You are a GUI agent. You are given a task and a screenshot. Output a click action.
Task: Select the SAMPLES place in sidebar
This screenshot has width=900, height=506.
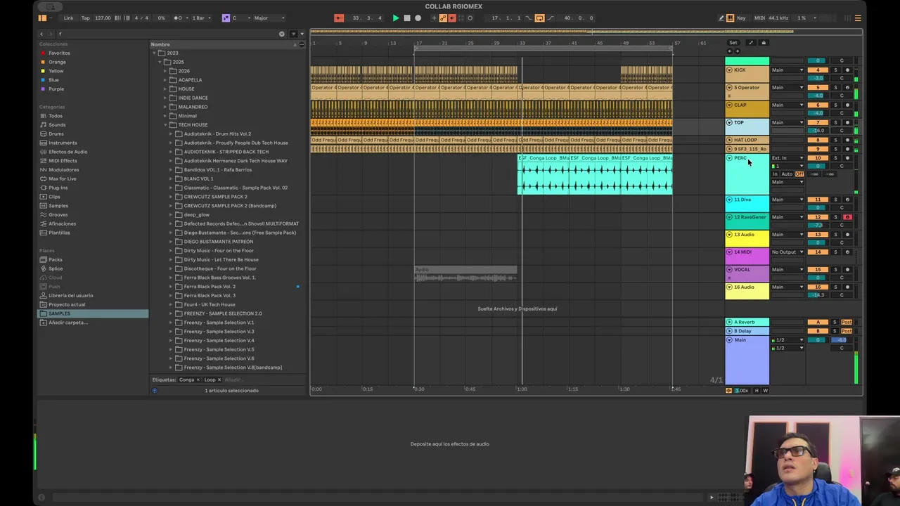pyautogui.click(x=93, y=313)
